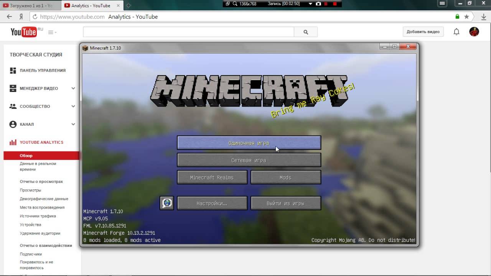Open the recorder dropdown arrow
Screen dimensions: 491x276
pyautogui.click(x=310, y=3)
